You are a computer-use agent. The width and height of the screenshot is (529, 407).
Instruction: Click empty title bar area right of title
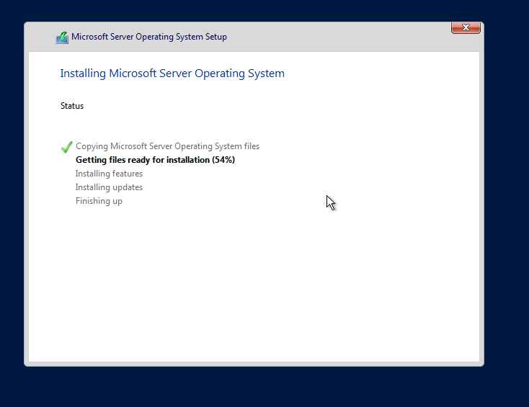(x=339, y=37)
